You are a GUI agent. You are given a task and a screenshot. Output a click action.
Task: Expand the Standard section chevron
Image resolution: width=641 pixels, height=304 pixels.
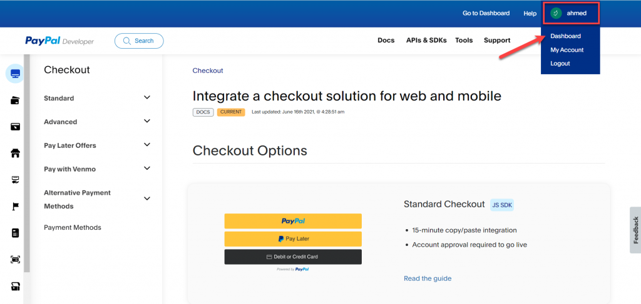tap(147, 98)
